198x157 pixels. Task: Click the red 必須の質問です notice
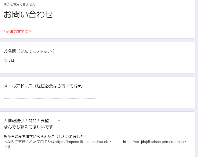18,31
